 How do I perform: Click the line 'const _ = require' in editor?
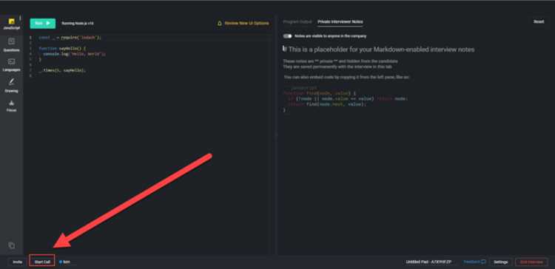[x=70, y=38]
